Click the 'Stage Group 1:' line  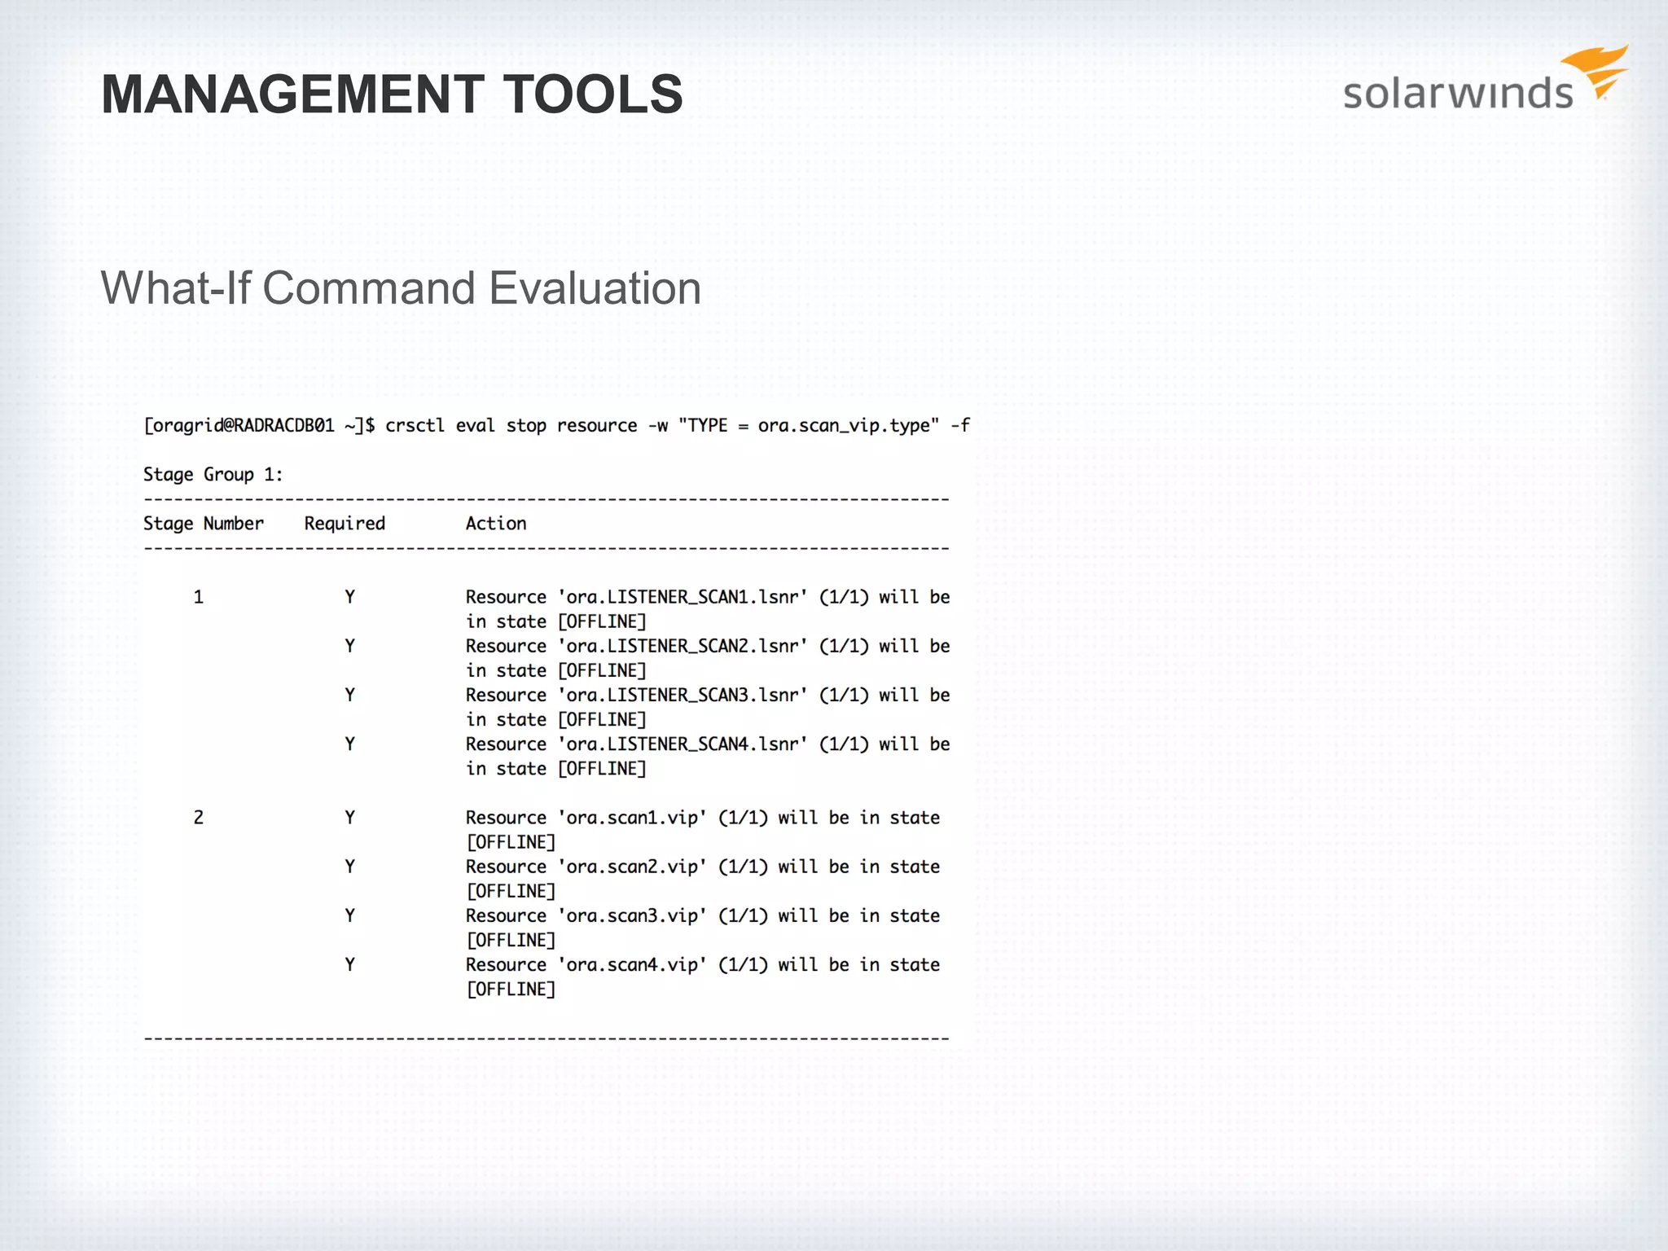[213, 474]
